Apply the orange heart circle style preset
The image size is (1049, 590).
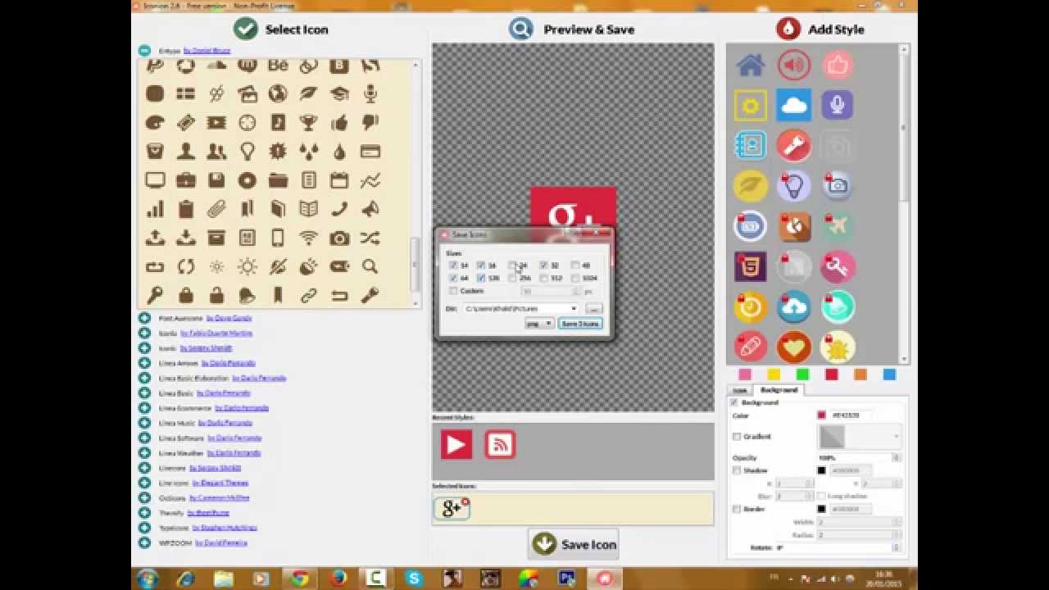pos(793,347)
